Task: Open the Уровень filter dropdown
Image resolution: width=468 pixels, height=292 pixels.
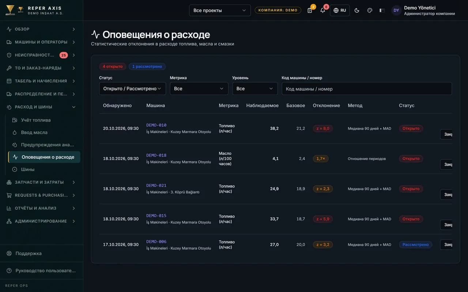Action: (255, 89)
